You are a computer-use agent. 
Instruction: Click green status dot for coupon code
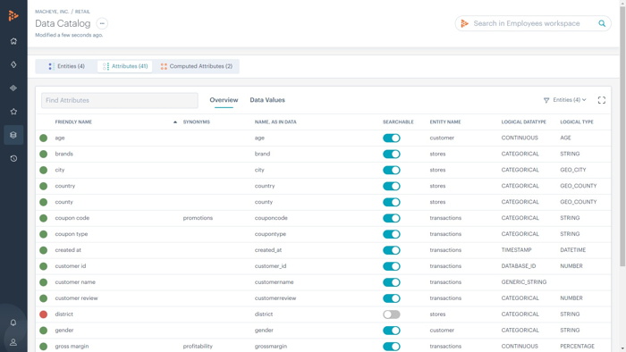coord(44,218)
